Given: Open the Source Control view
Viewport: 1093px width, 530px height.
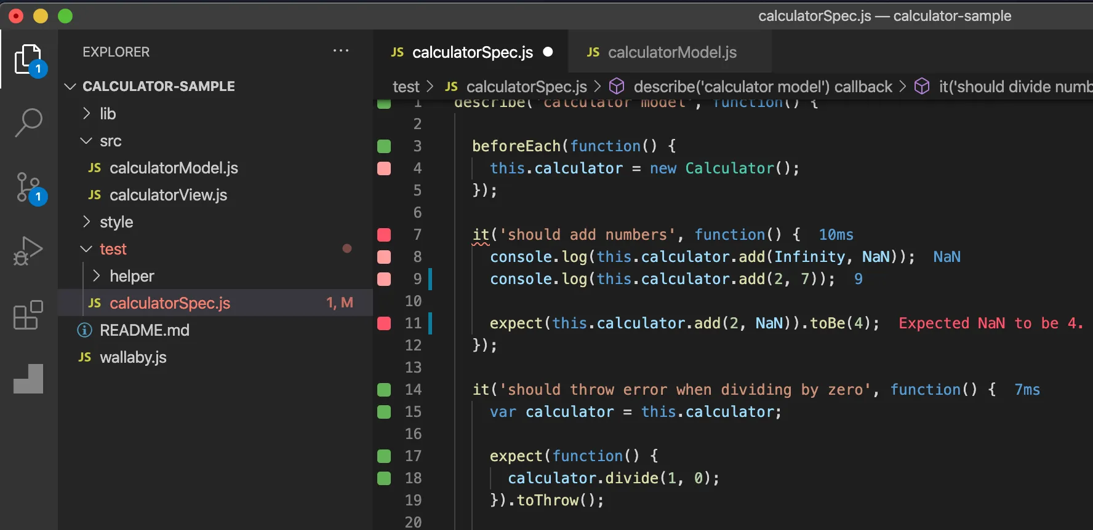Looking at the screenshot, I should [x=29, y=188].
